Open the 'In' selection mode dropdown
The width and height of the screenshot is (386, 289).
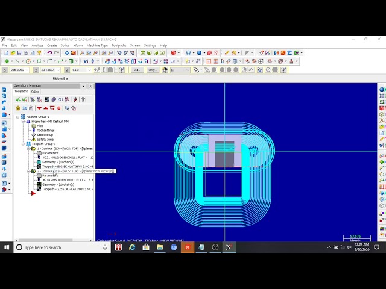[x=188, y=70]
